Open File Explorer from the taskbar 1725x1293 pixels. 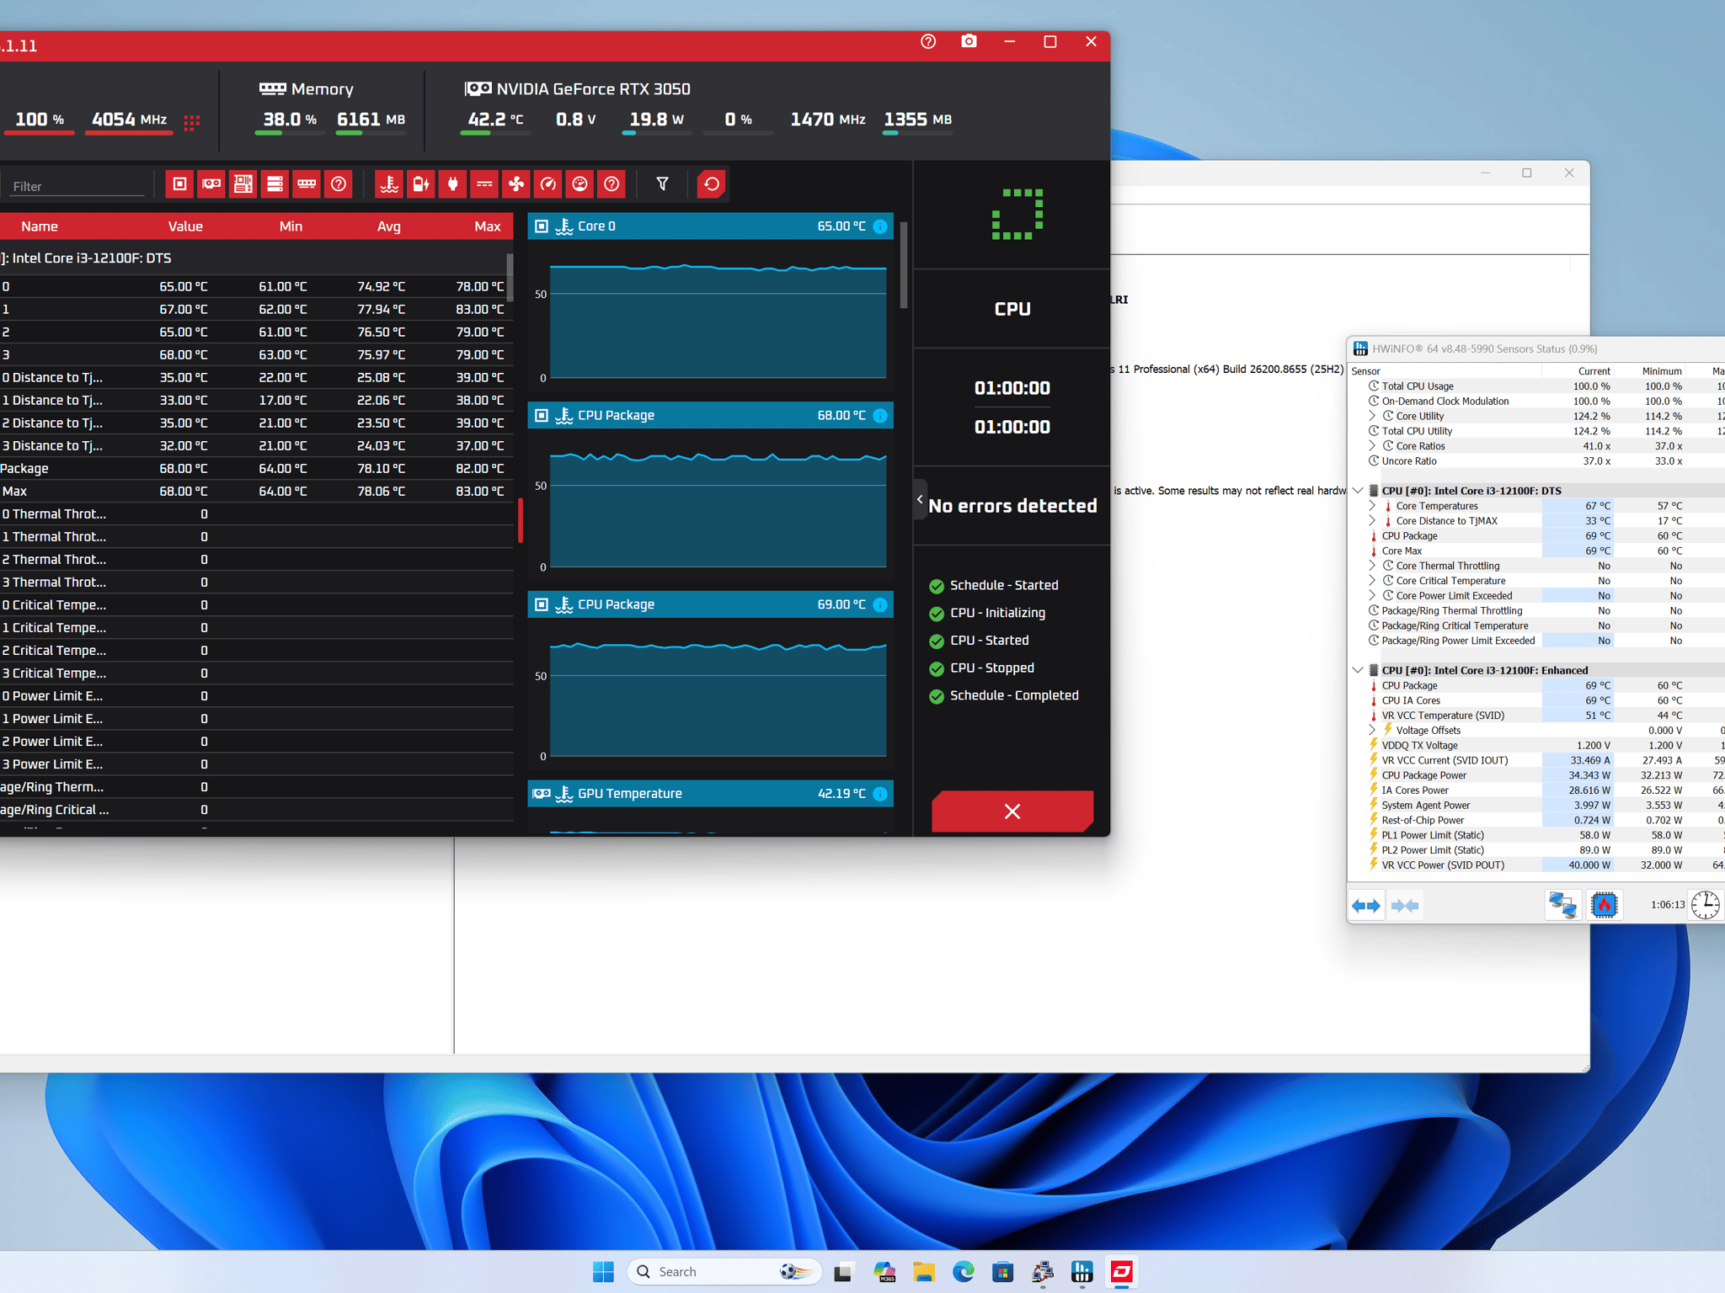coord(924,1272)
